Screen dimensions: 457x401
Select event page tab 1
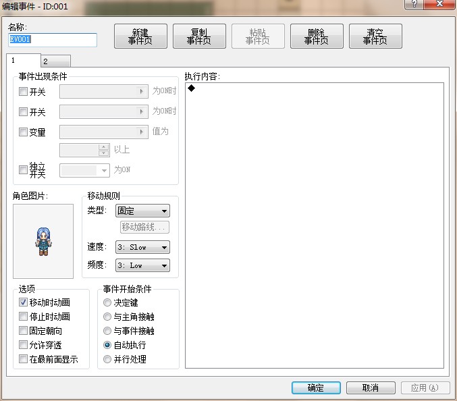(24, 60)
